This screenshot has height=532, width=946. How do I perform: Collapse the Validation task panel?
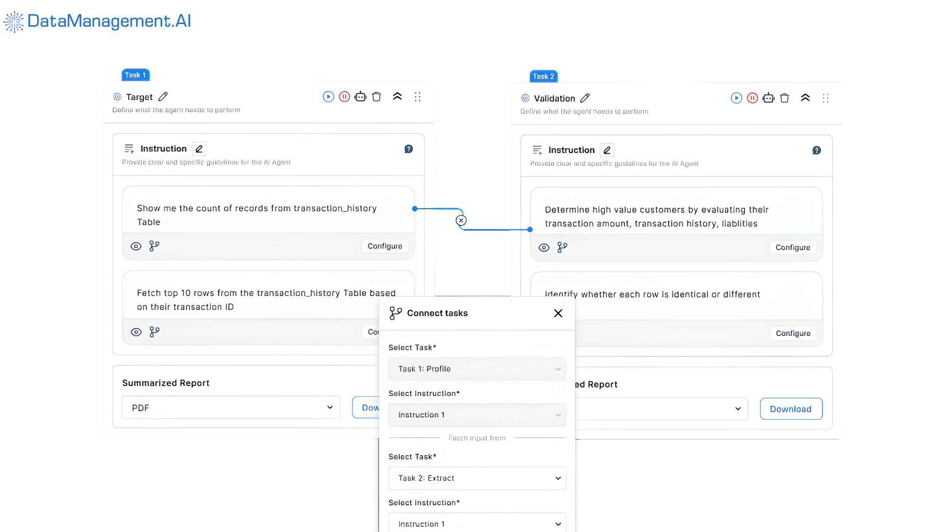pyautogui.click(x=805, y=98)
